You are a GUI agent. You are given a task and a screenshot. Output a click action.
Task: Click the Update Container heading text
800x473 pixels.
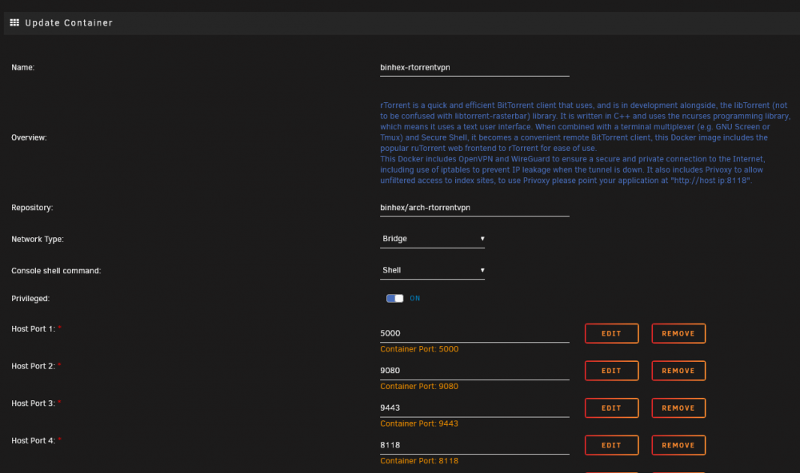tap(69, 22)
